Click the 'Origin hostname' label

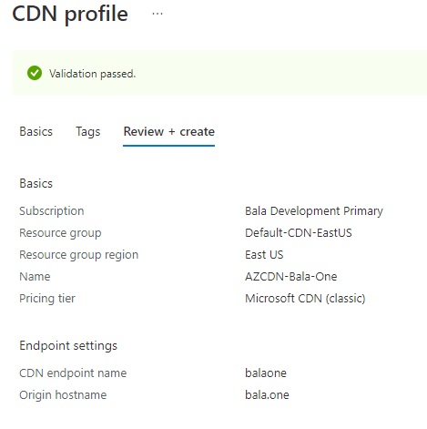pyautogui.click(x=63, y=395)
